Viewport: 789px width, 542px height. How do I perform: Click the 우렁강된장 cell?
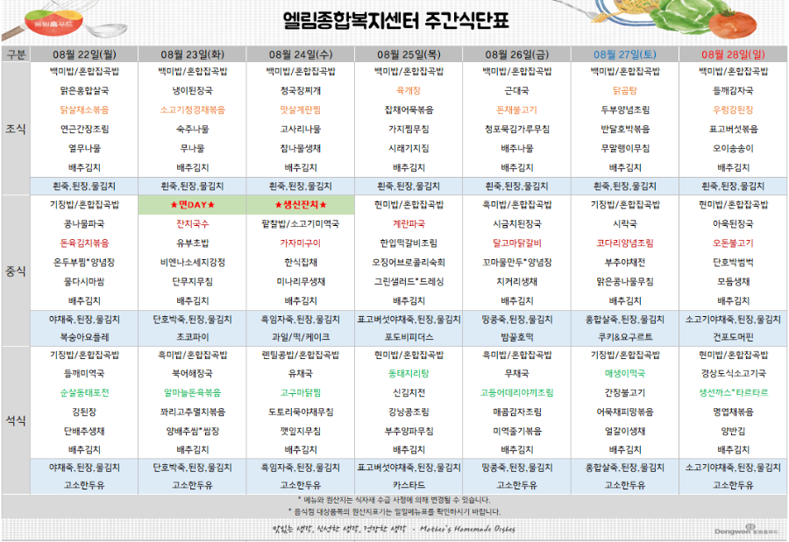(733, 109)
